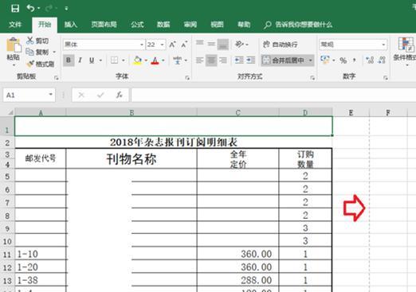The width and height of the screenshot is (416, 292).
Task: Click the Borders icon
Action: (x=114, y=60)
